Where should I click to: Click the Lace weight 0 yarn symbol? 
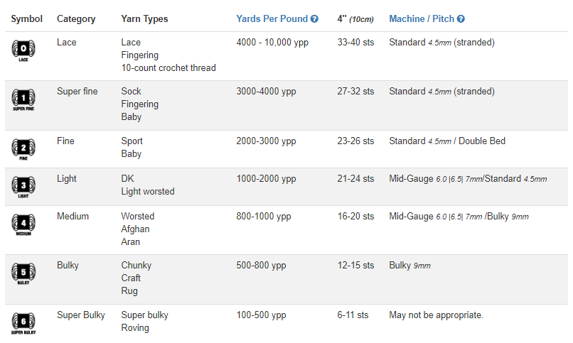pyautogui.click(x=23, y=50)
